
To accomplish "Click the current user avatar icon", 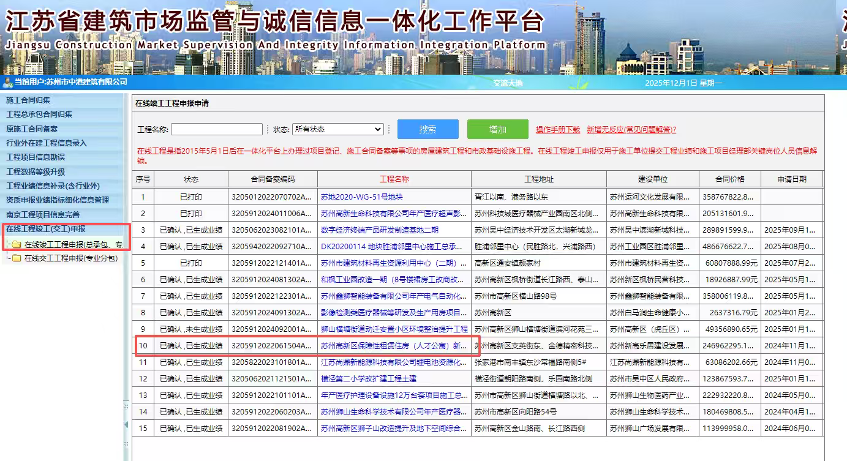I will click(x=7, y=82).
